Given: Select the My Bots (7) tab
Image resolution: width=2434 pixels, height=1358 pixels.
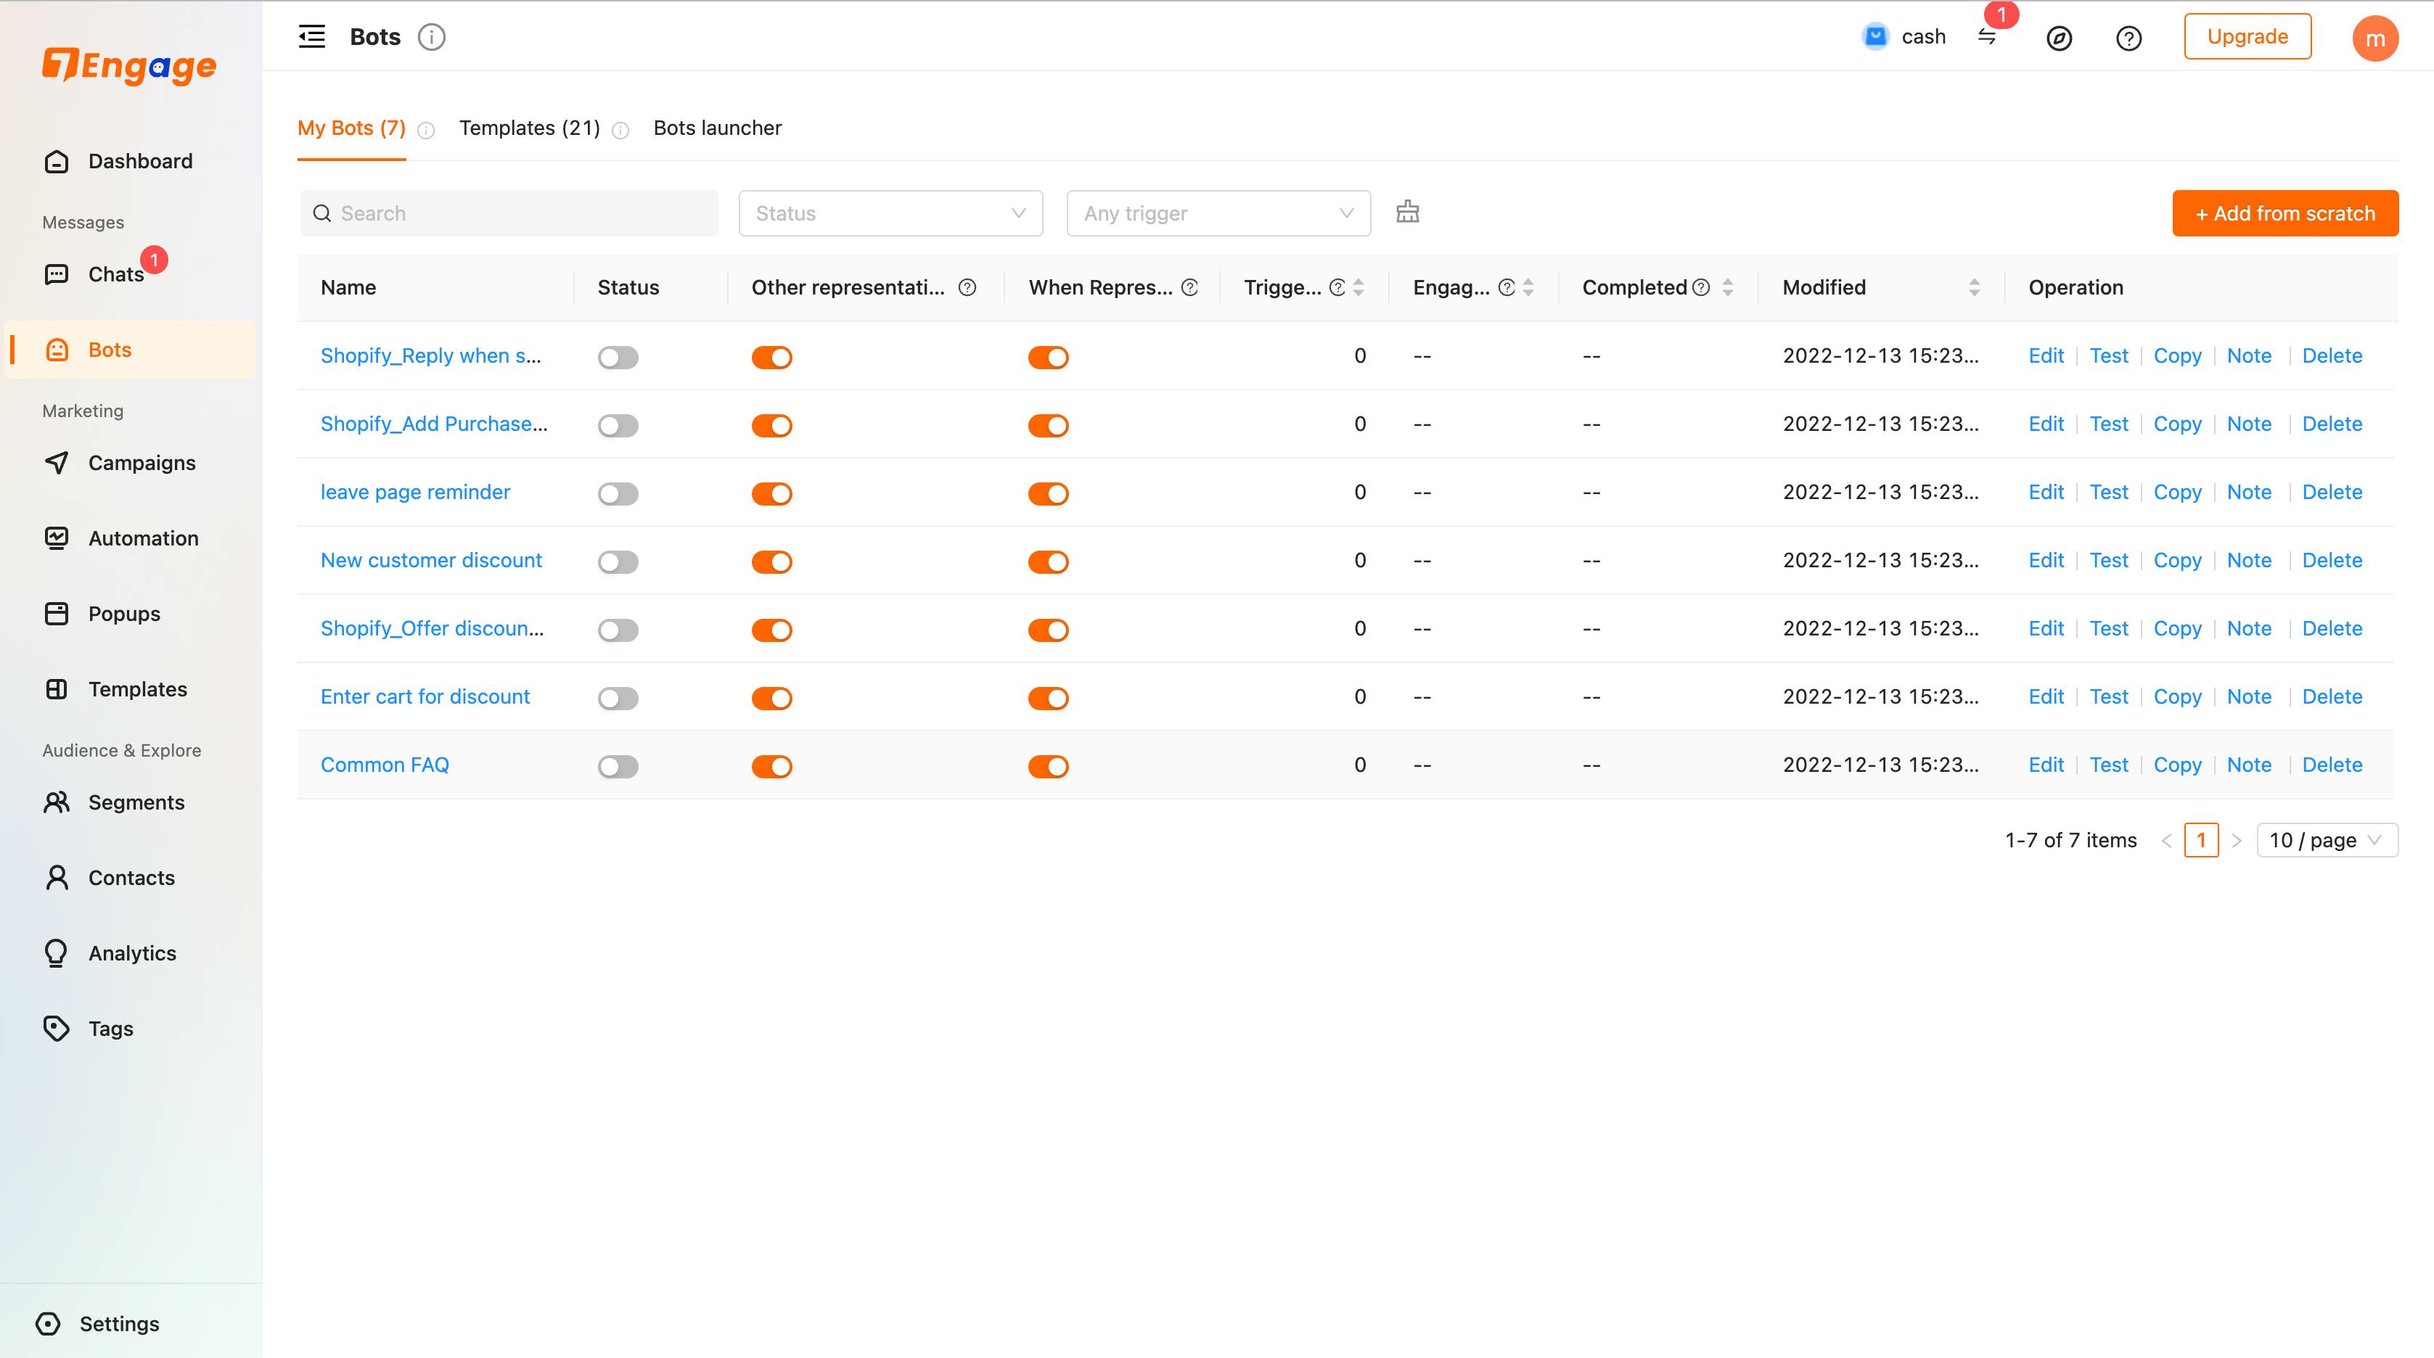Looking at the screenshot, I should 351,128.
